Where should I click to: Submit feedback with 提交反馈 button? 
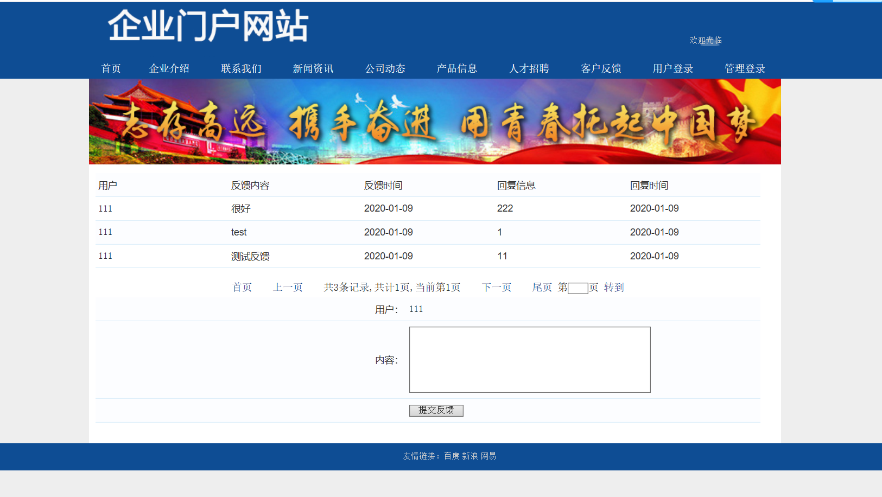(436, 410)
